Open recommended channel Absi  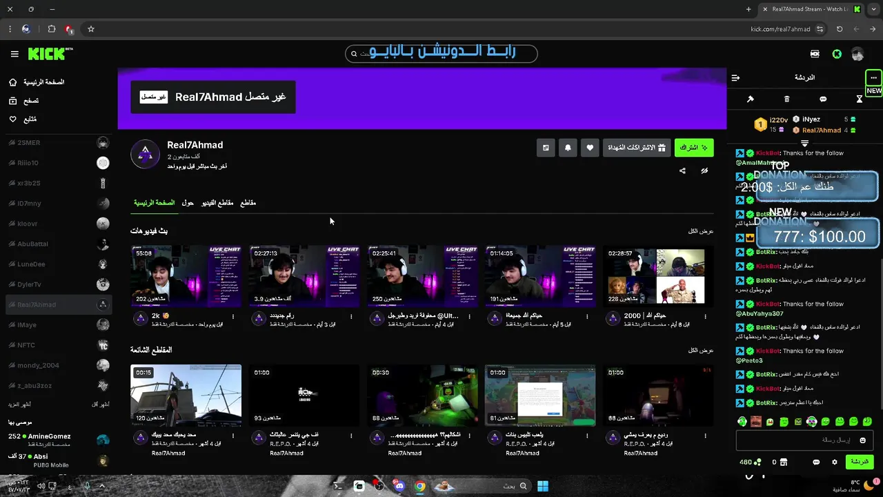[59, 460]
